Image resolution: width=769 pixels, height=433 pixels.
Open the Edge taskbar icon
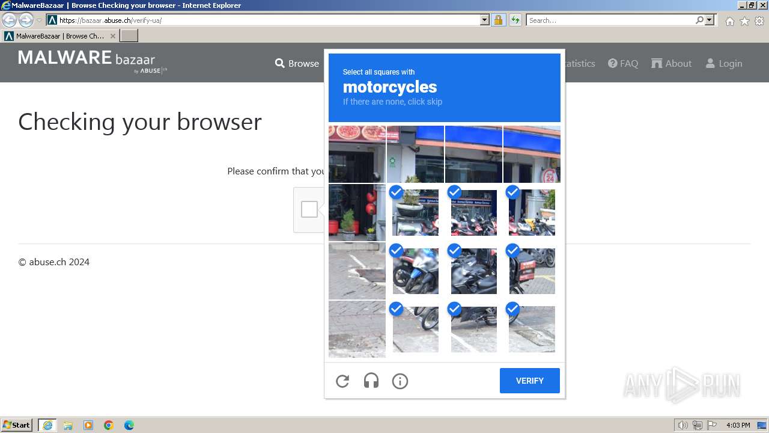pos(129,425)
